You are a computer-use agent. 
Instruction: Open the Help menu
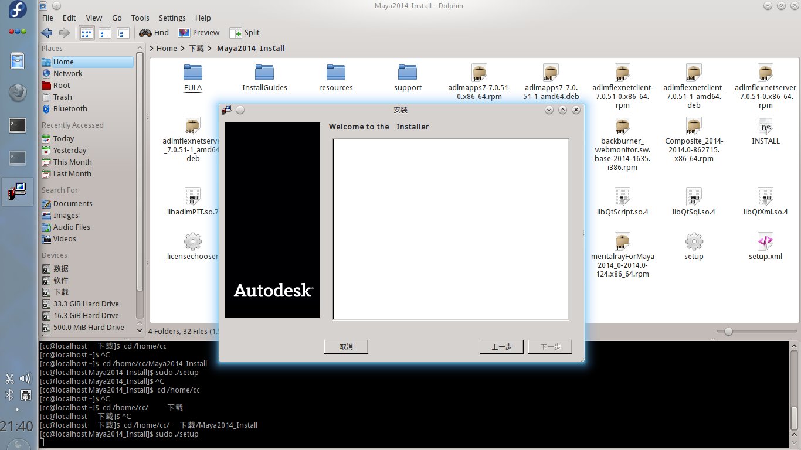(203, 18)
